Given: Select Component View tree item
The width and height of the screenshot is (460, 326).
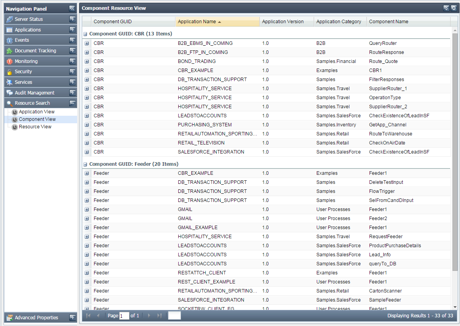Looking at the screenshot, I should click(37, 119).
